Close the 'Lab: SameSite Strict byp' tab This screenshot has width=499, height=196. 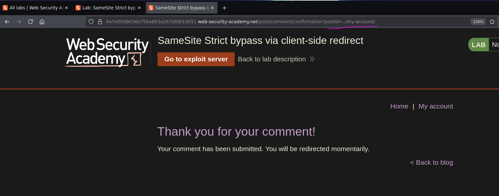click(139, 8)
